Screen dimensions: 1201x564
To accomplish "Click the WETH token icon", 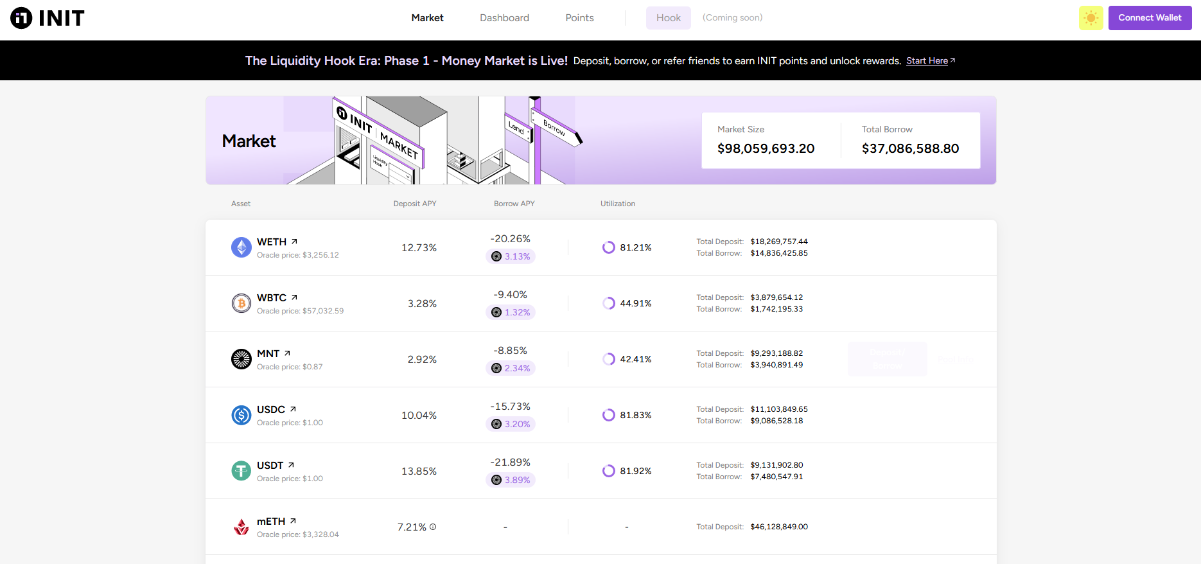I will [x=241, y=247].
